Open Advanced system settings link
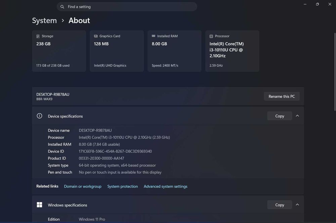The height and width of the screenshot is (223, 336). [165, 186]
